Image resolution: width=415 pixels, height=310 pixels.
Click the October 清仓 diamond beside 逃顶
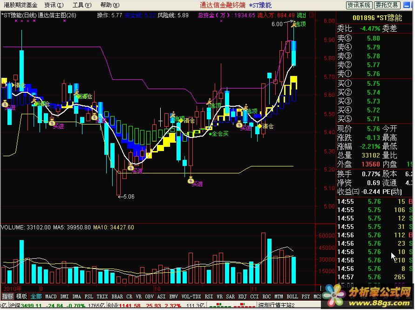[x=181, y=121]
